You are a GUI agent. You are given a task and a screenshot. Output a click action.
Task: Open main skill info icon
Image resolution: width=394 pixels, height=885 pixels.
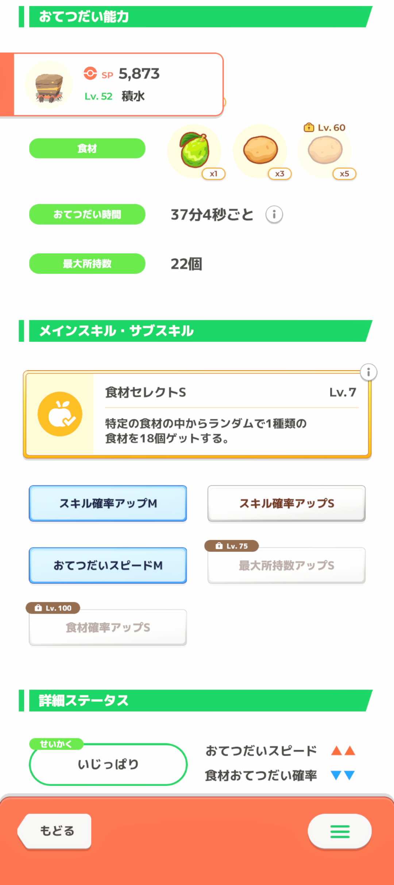point(368,372)
